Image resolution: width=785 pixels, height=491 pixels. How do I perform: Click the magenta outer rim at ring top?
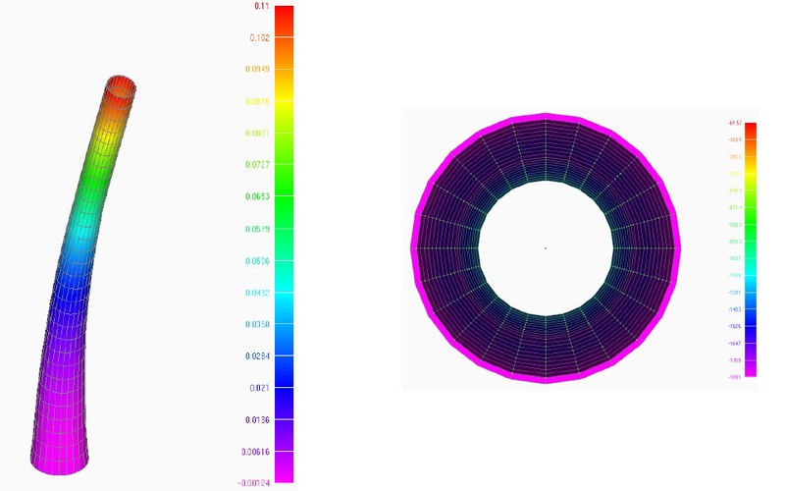click(546, 118)
